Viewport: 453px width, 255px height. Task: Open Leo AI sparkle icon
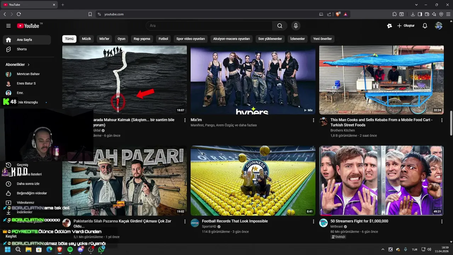pyautogui.click(x=434, y=14)
